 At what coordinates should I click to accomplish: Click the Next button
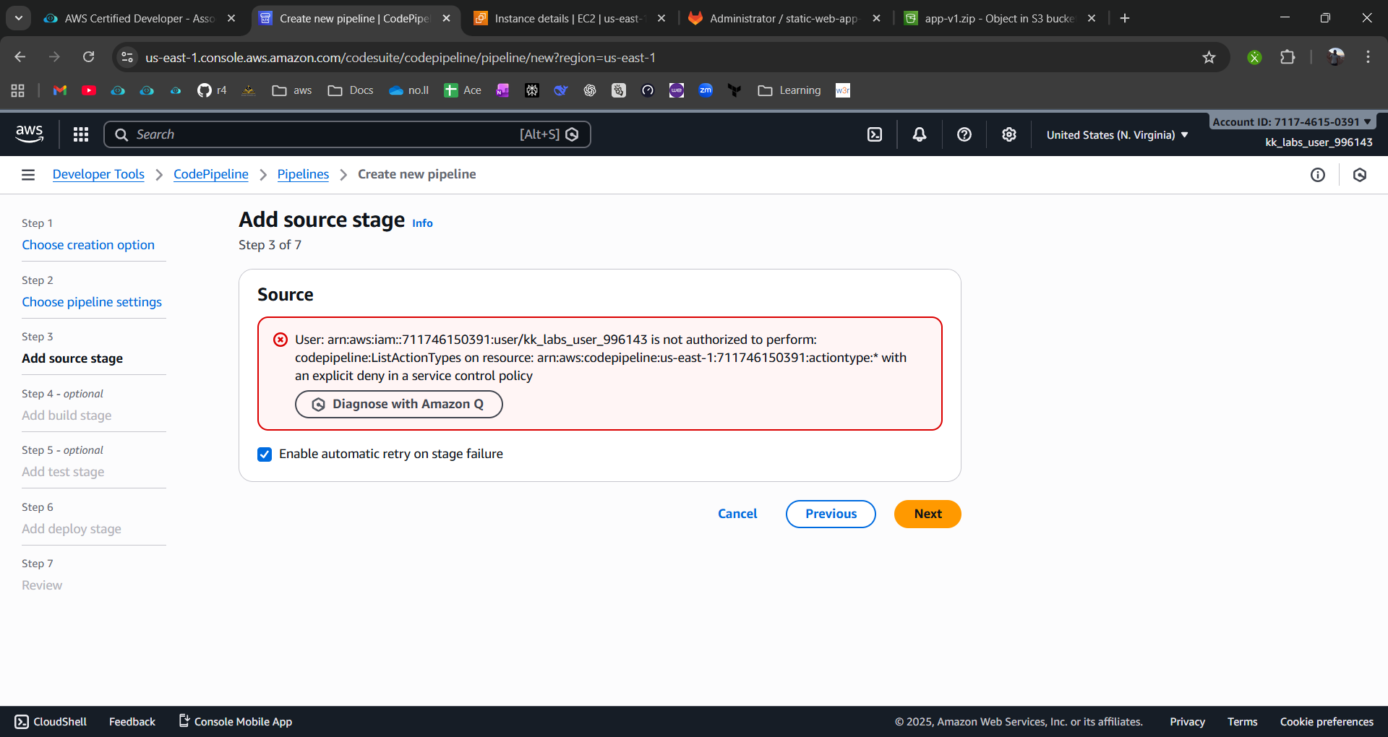click(928, 514)
